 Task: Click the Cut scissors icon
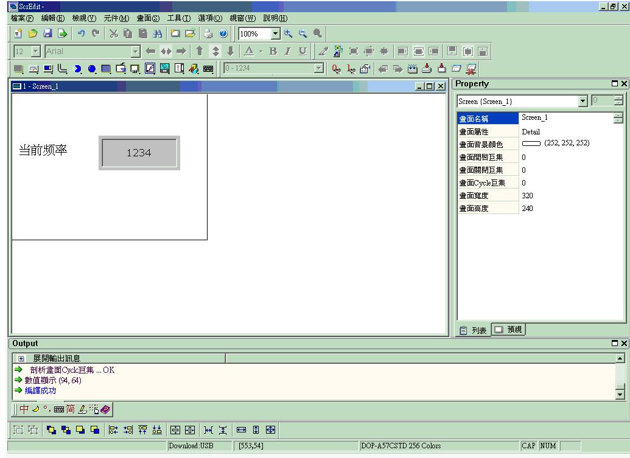[x=113, y=34]
